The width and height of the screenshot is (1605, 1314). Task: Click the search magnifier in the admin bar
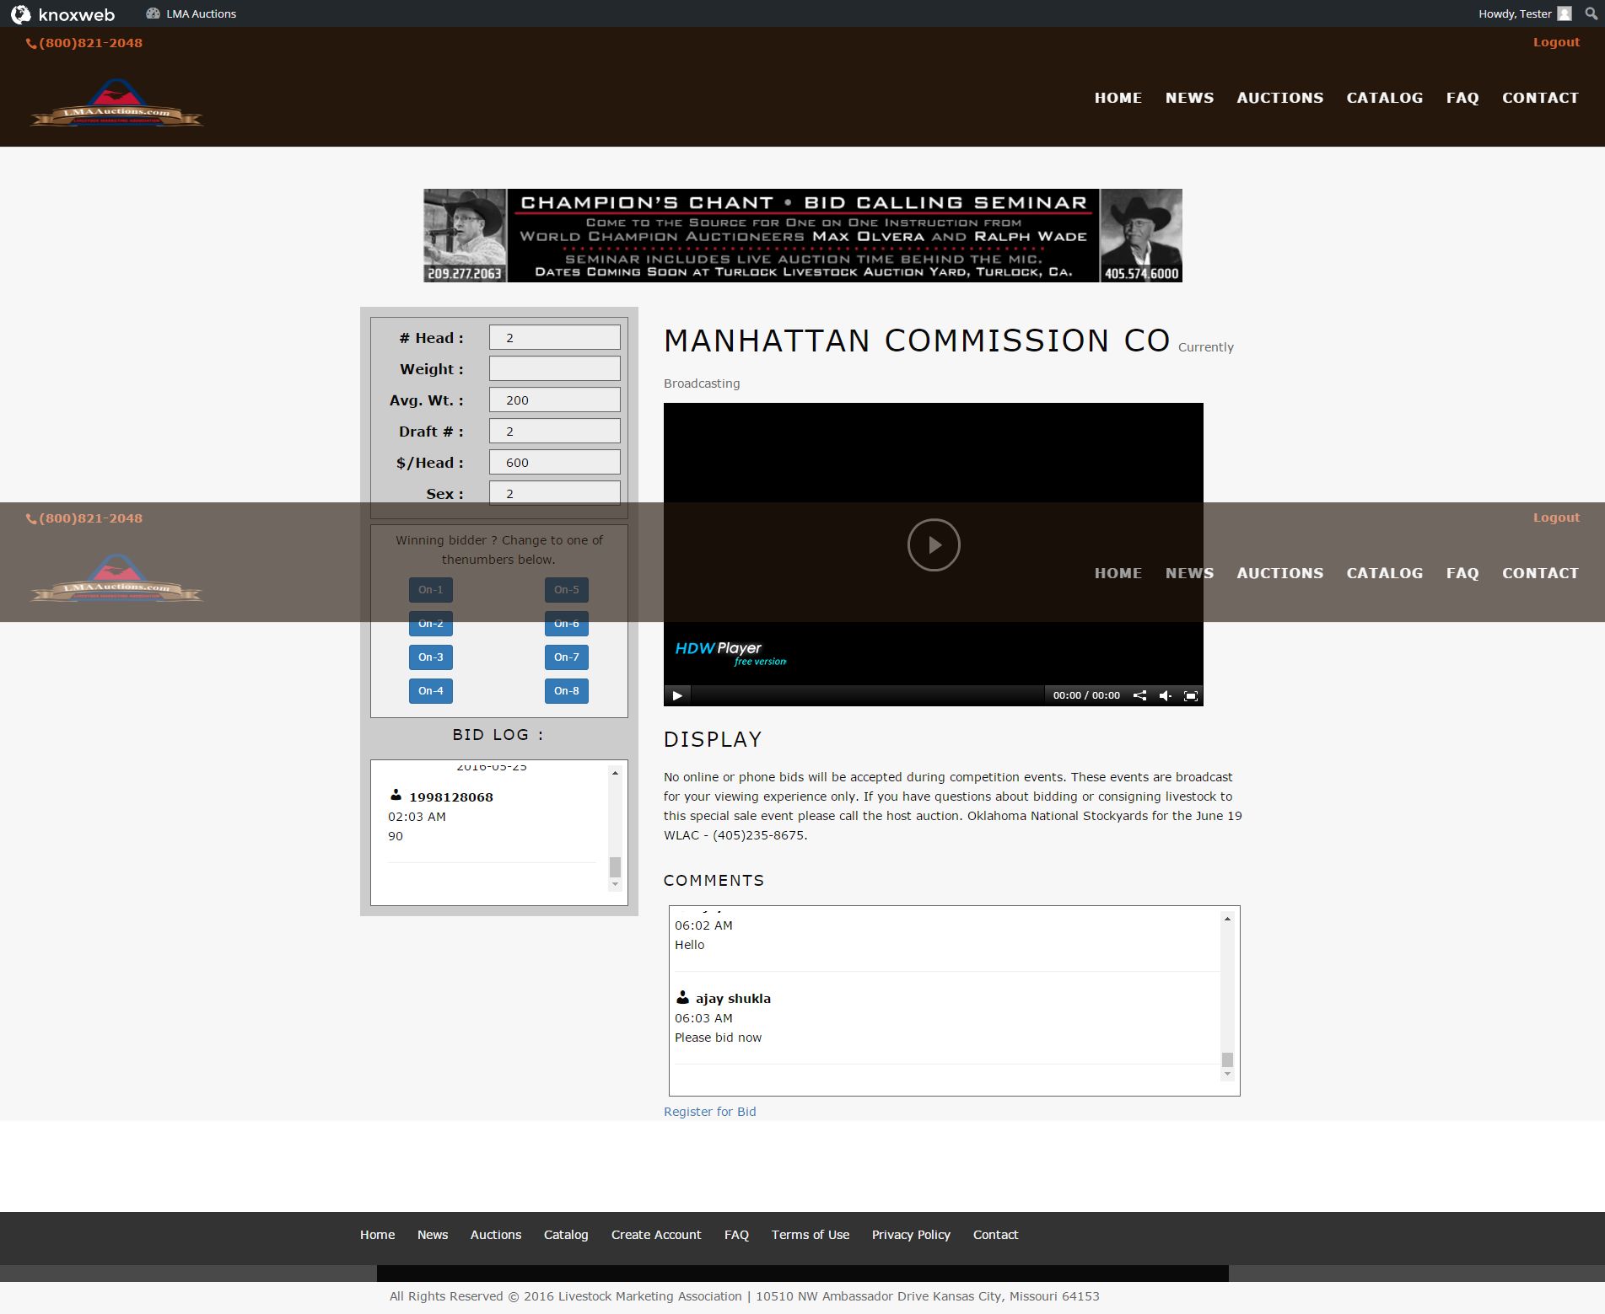(1592, 13)
